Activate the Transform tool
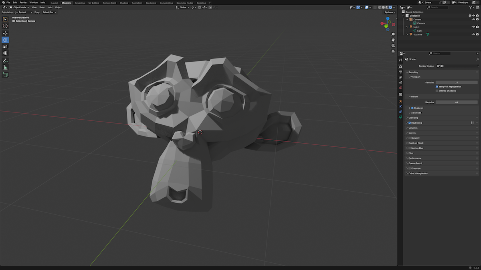The height and width of the screenshot is (270, 481). [x=5, y=53]
